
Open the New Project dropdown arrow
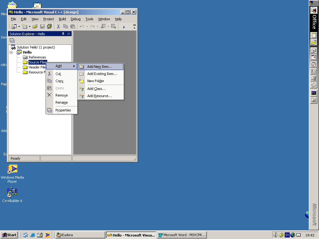point(19,27)
